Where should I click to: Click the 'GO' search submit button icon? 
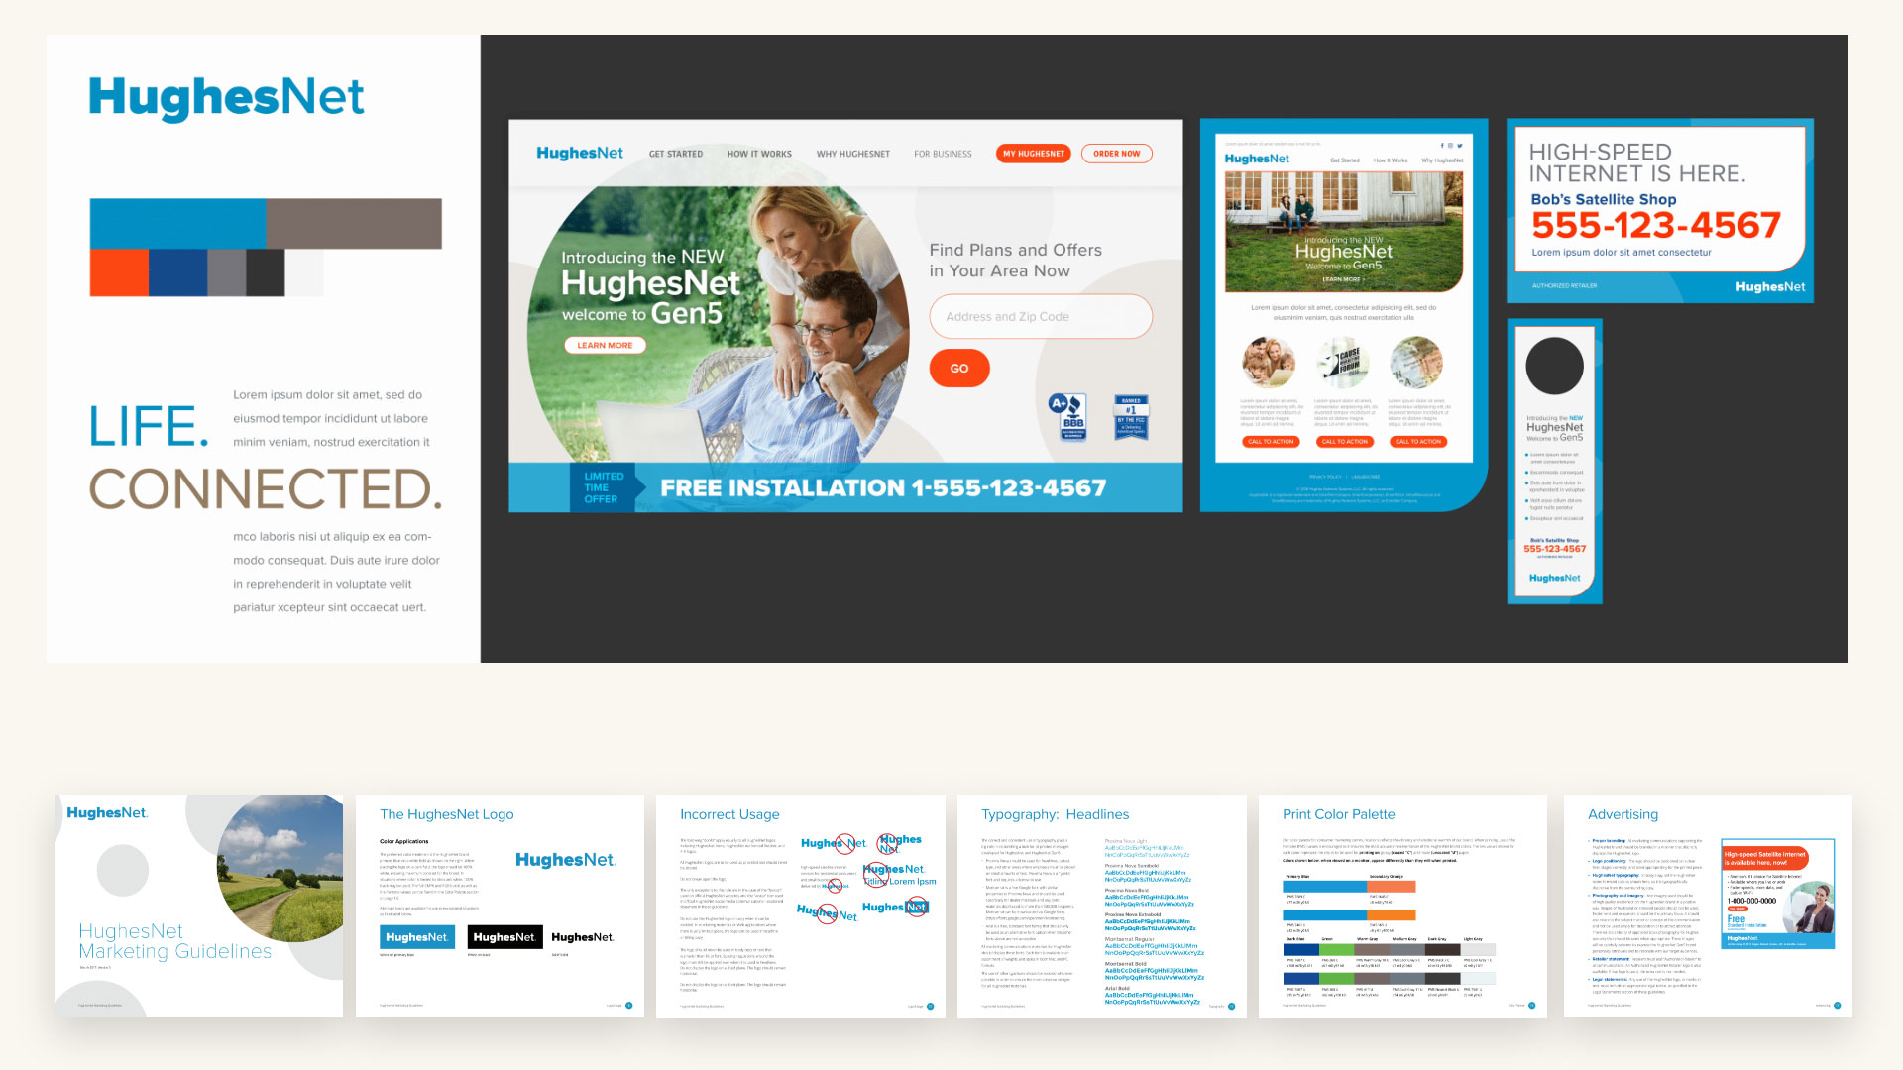pos(956,368)
